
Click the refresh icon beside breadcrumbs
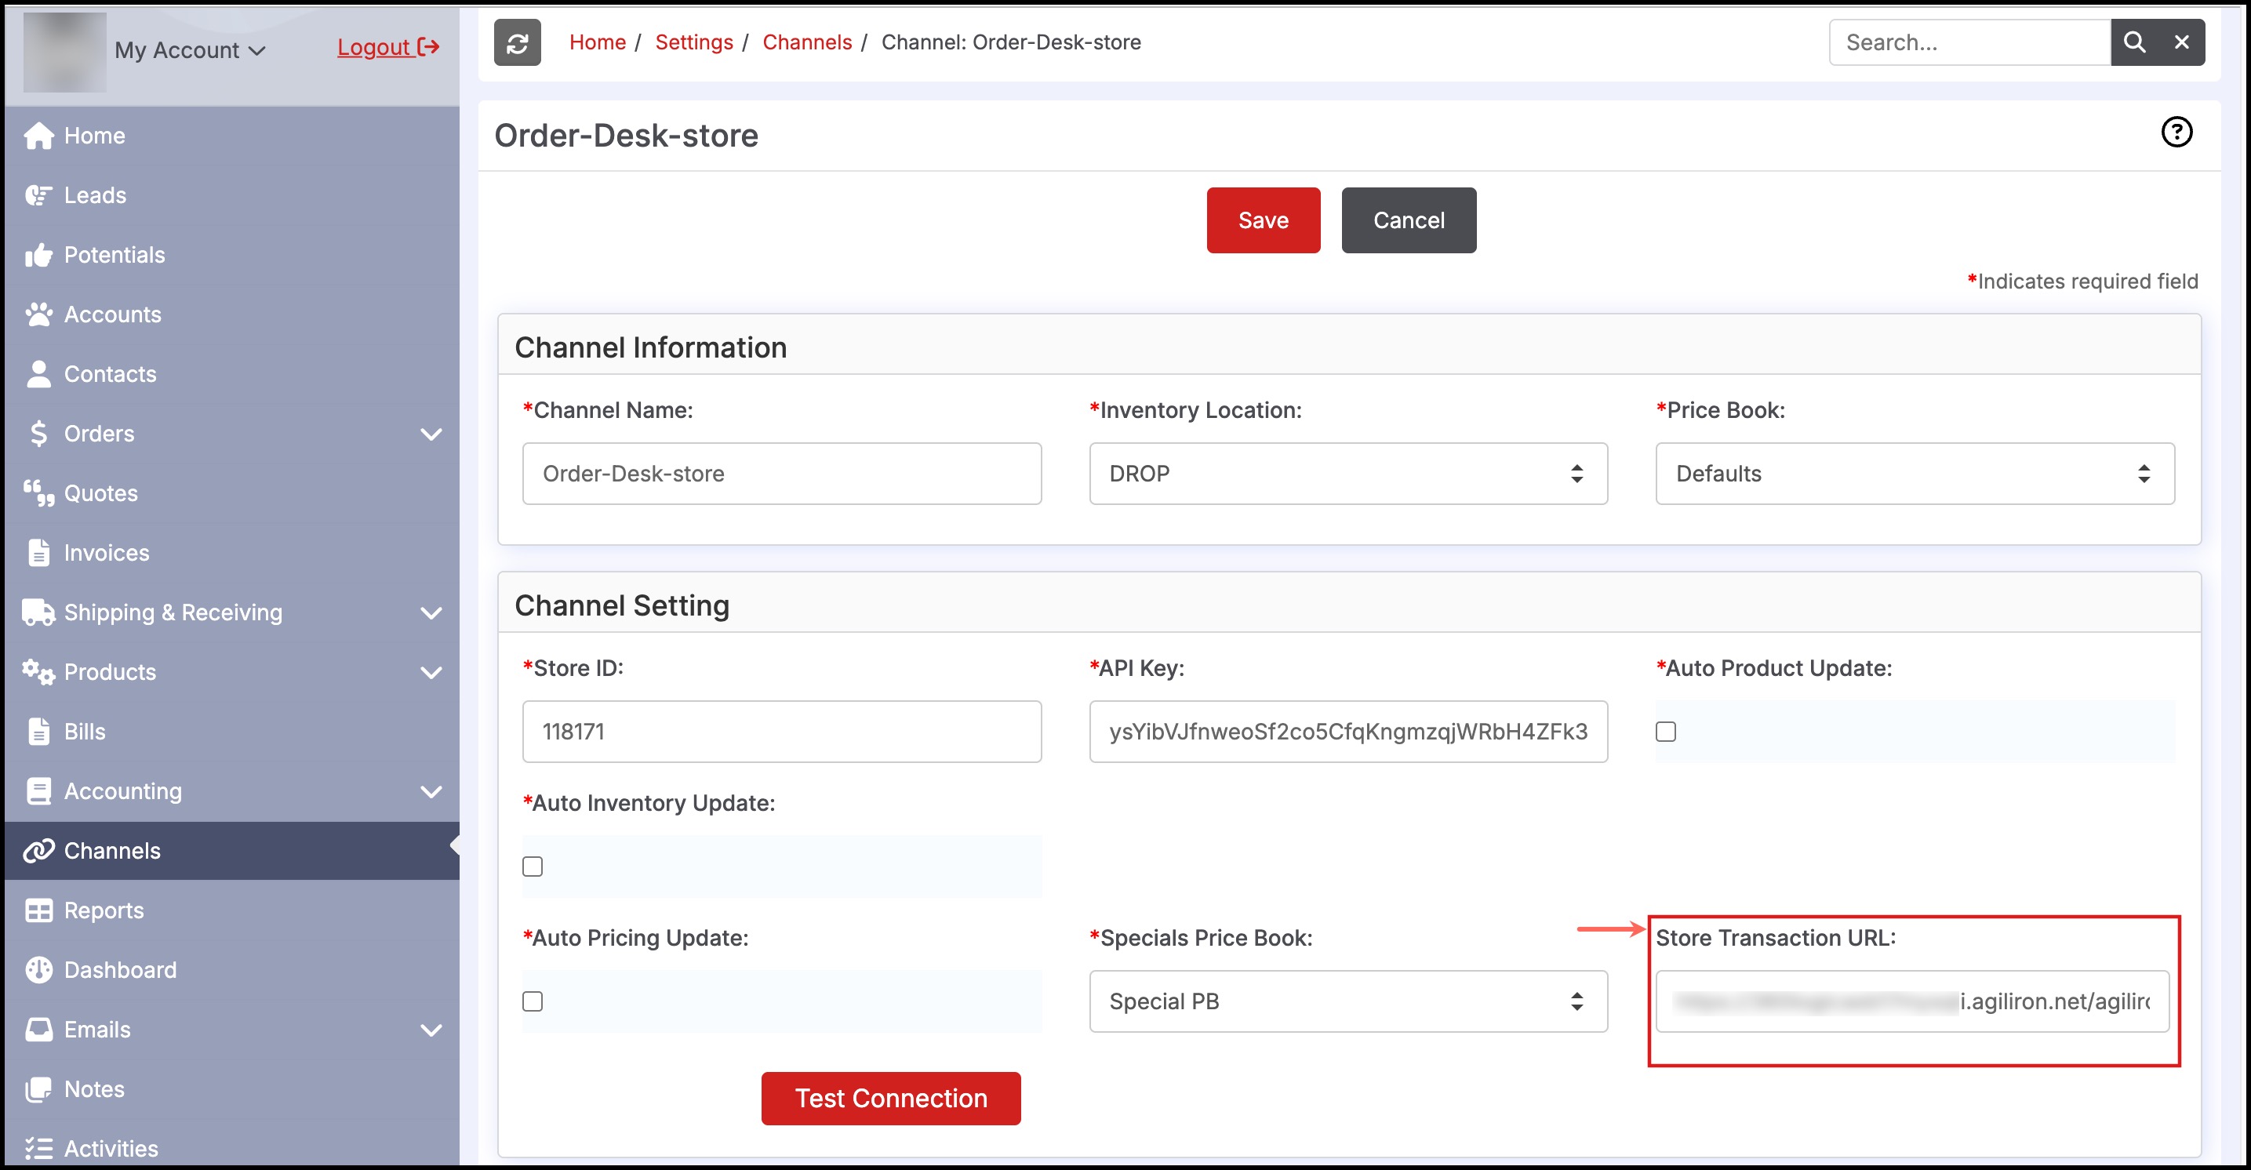(518, 42)
